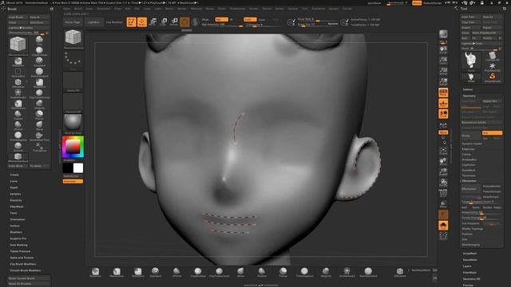Adjust the Draw Size slider

(x=318, y=24)
